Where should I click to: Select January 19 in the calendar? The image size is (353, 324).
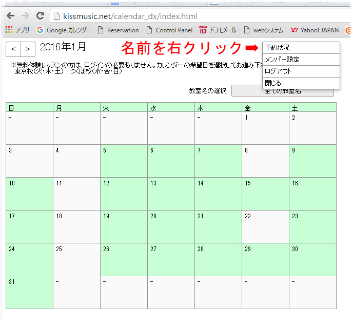(x=124, y=226)
